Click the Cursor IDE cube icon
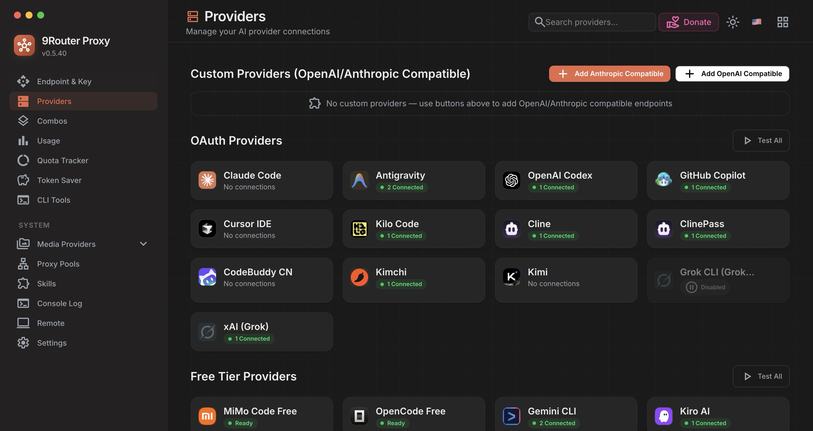This screenshot has height=431, width=813. pyautogui.click(x=207, y=228)
